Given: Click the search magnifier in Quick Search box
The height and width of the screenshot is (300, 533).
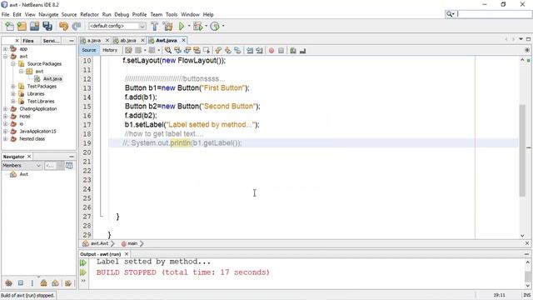Looking at the screenshot, I should click(450, 14).
